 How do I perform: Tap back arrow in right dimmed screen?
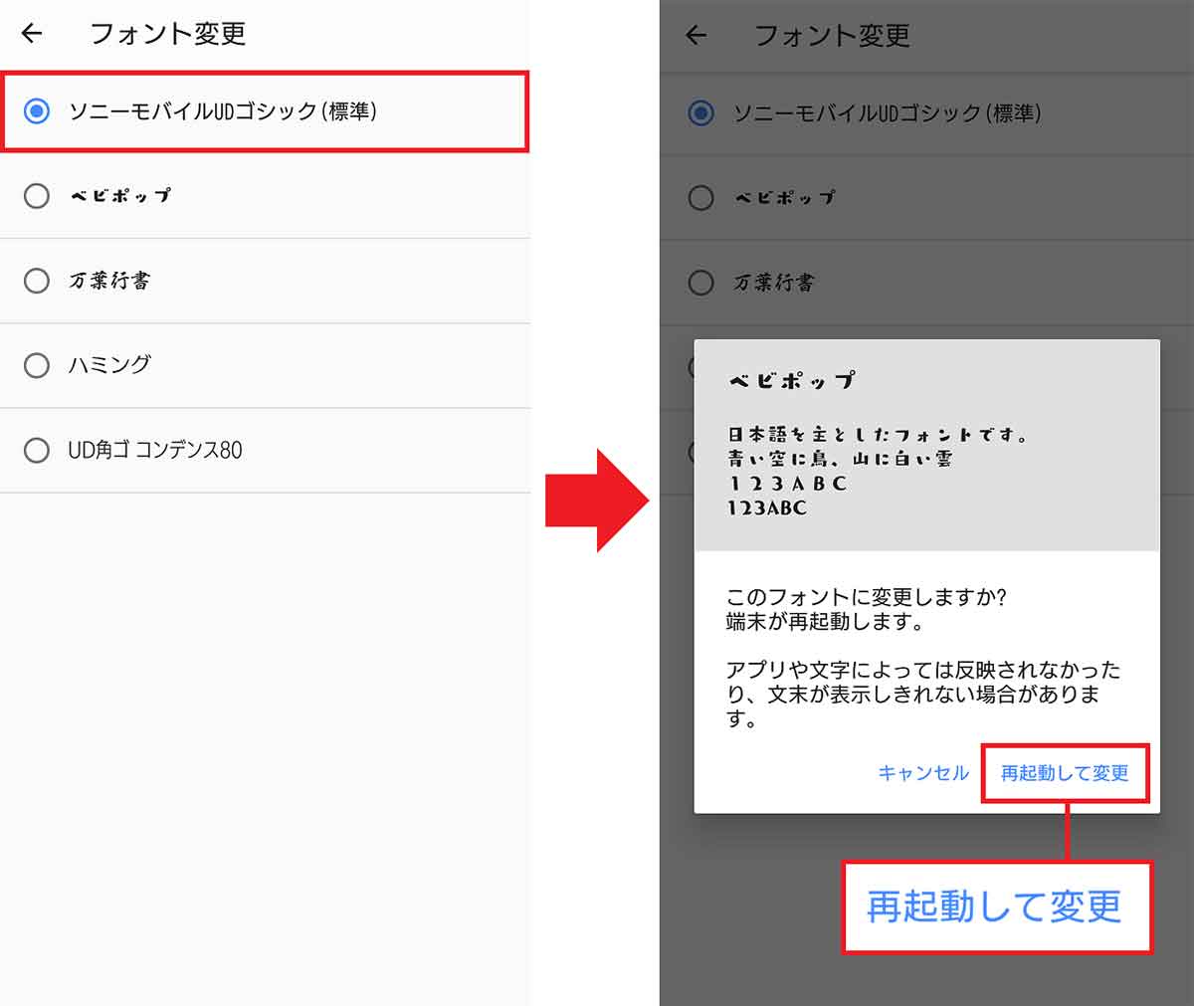(x=696, y=36)
